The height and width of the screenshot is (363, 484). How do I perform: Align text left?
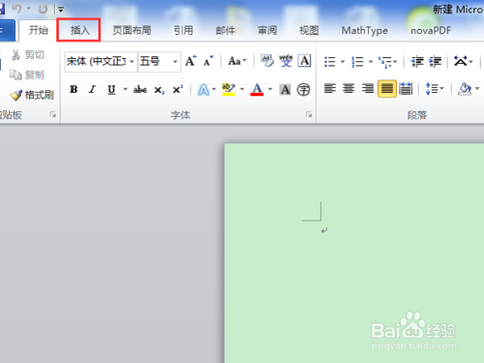point(330,88)
